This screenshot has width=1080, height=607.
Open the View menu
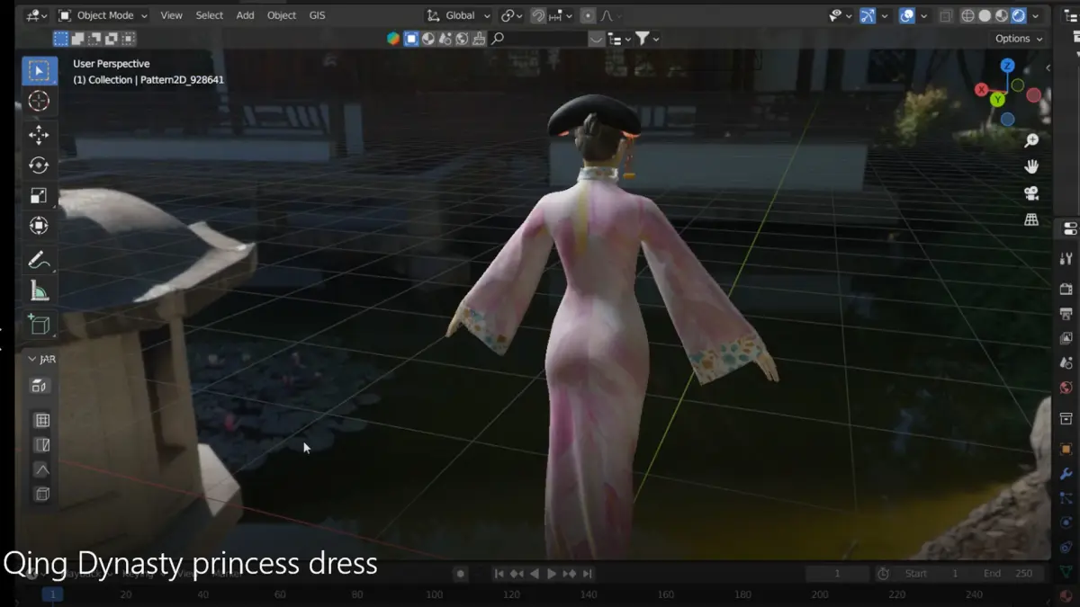tap(171, 15)
